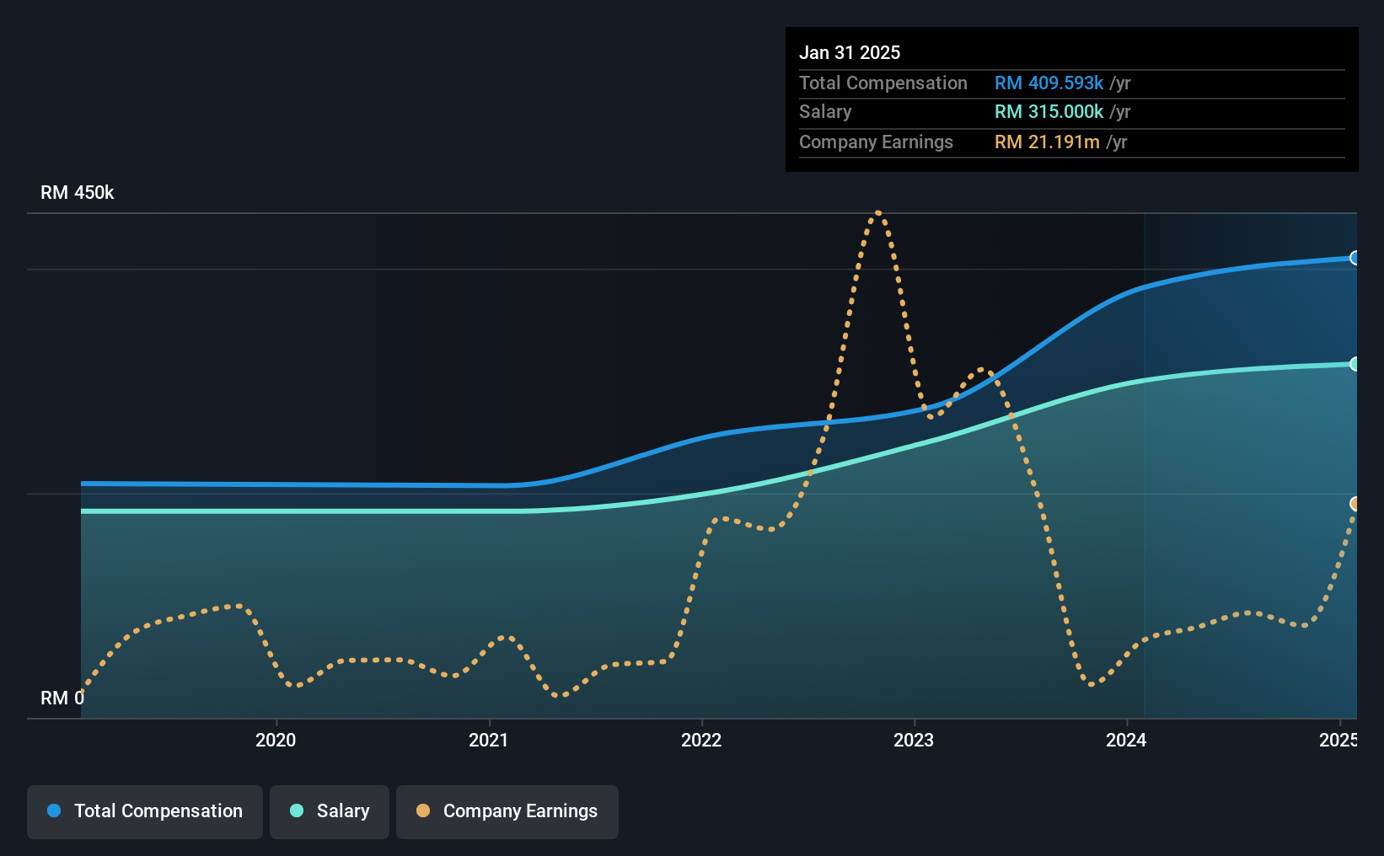Click the 2023 x-axis label
The width and height of the screenshot is (1384, 856).
(914, 740)
